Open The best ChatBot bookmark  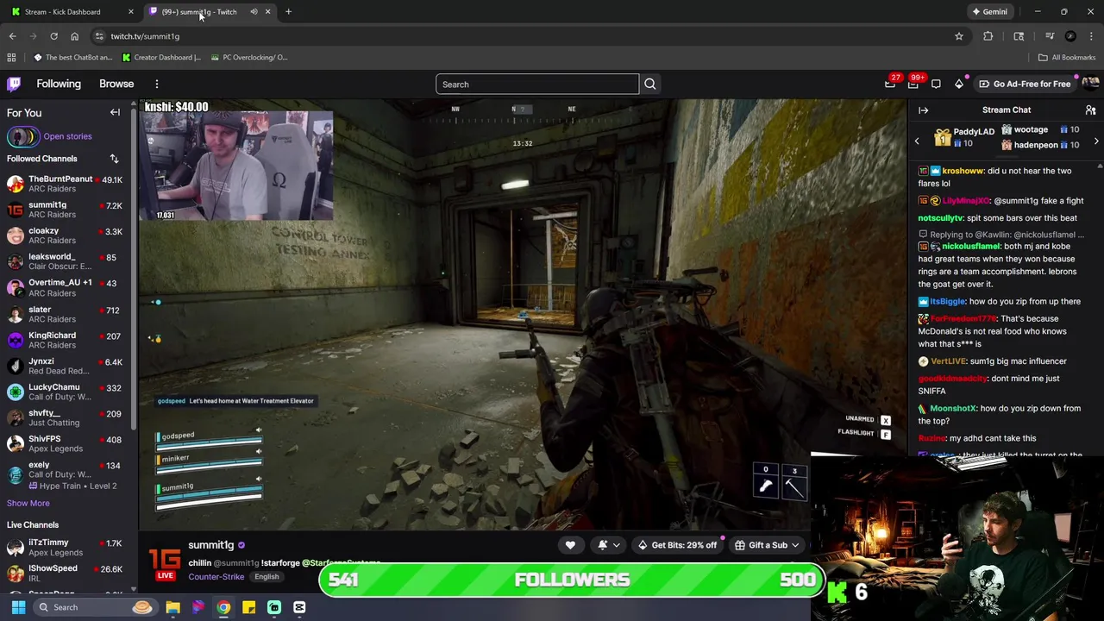click(72, 57)
